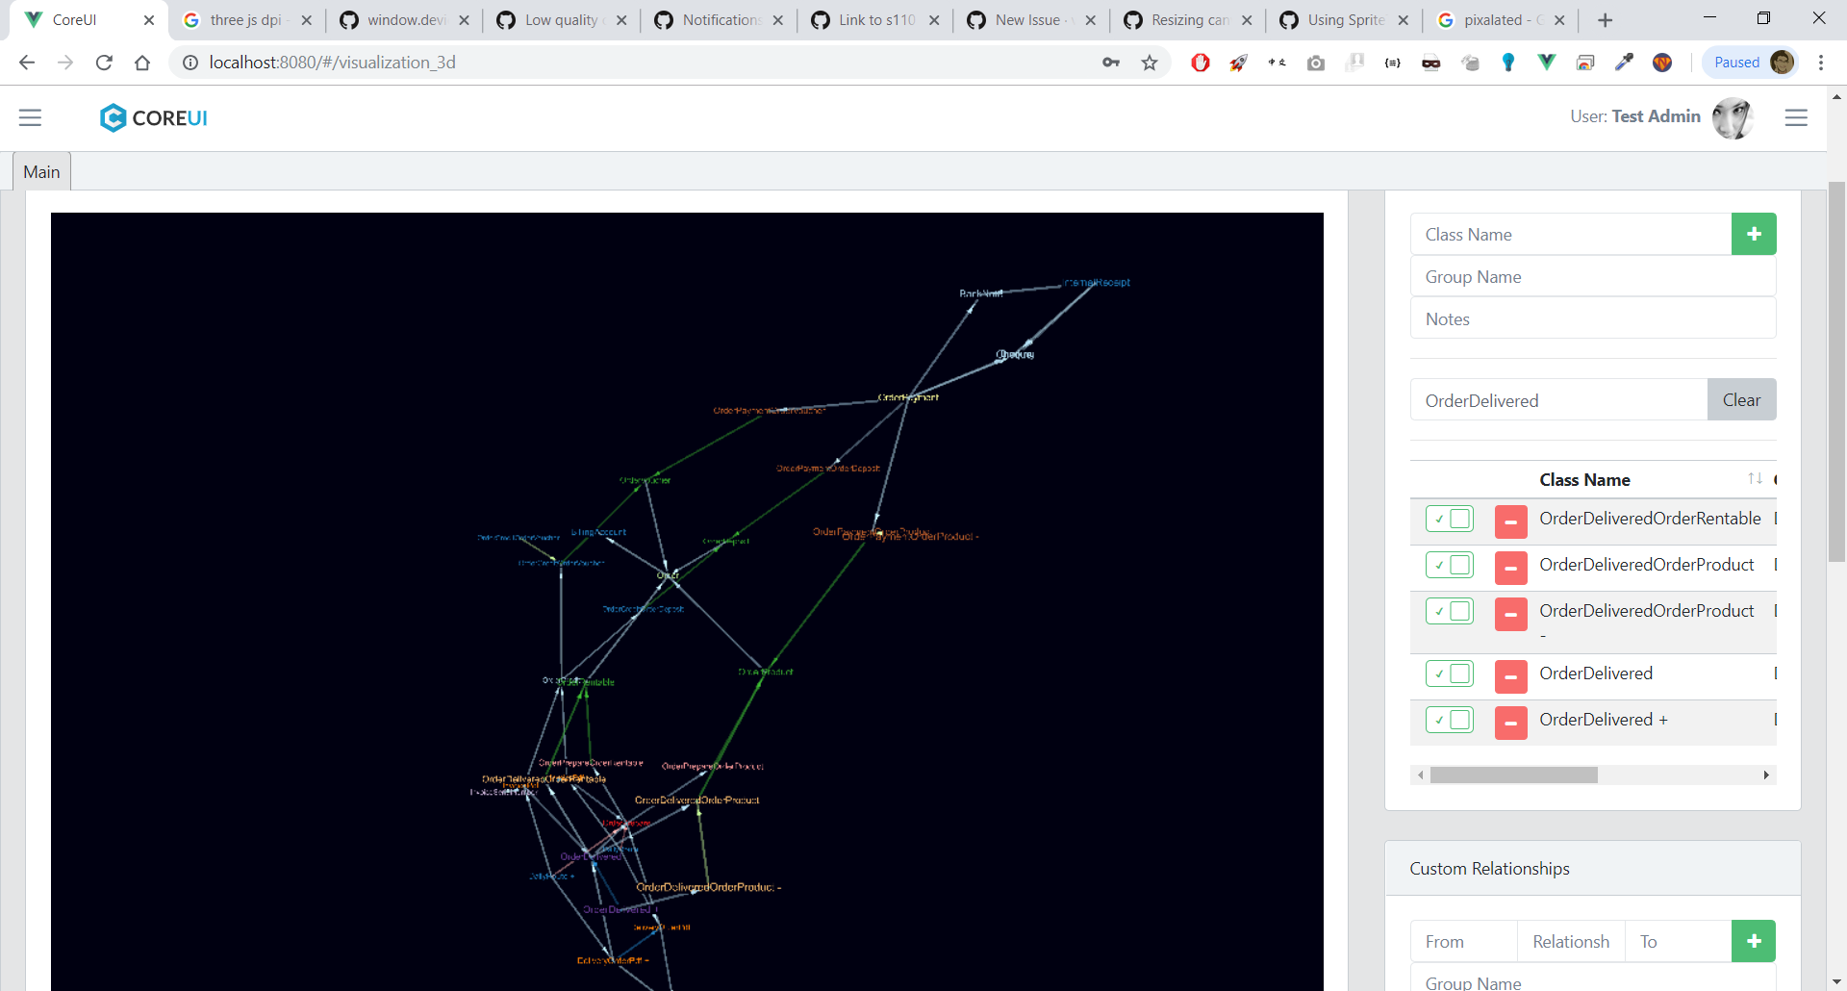Click the green plus in Custom Relationships
The image size is (1847, 991).
(x=1754, y=941)
